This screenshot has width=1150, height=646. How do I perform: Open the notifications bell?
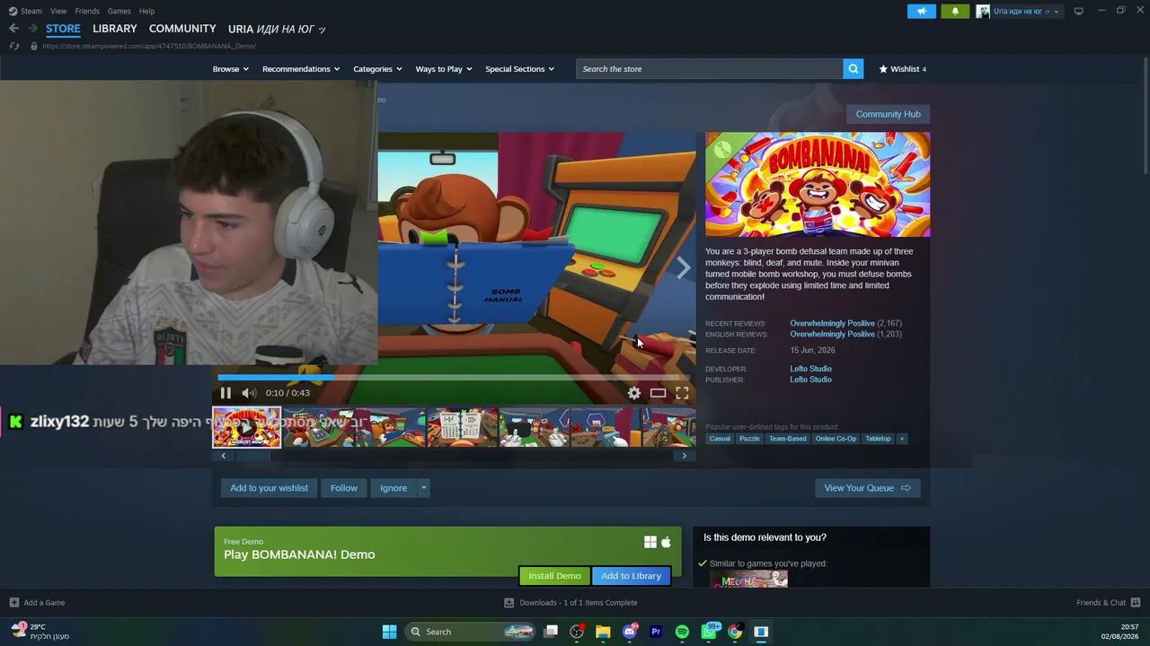(x=955, y=11)
